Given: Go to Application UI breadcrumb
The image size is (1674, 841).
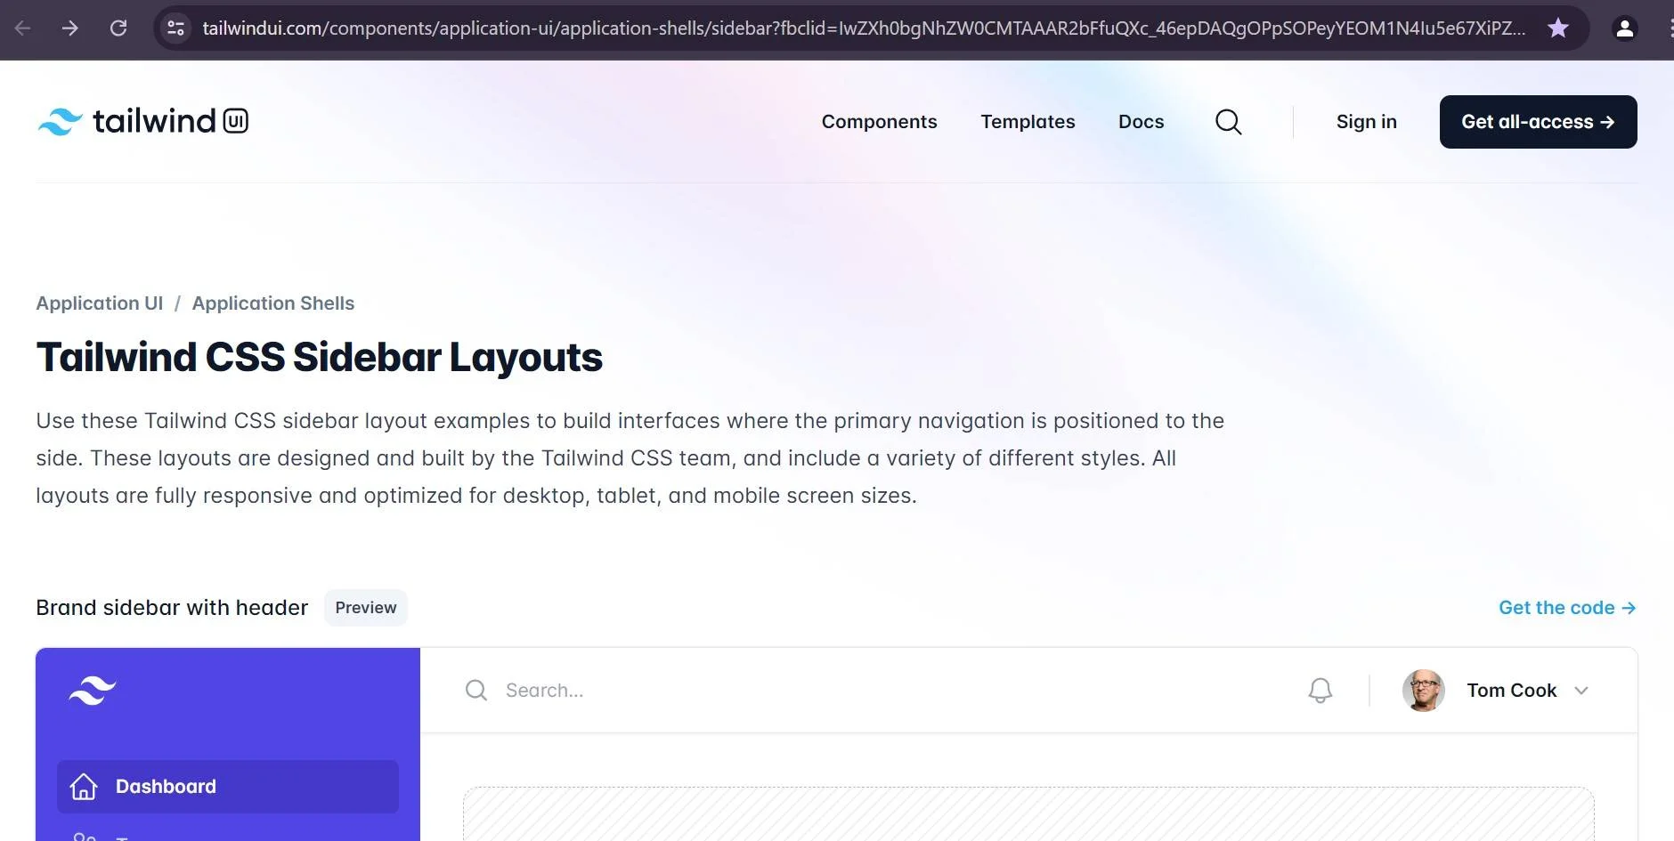Looking at the screenshot, I should [x=100, y=303].
